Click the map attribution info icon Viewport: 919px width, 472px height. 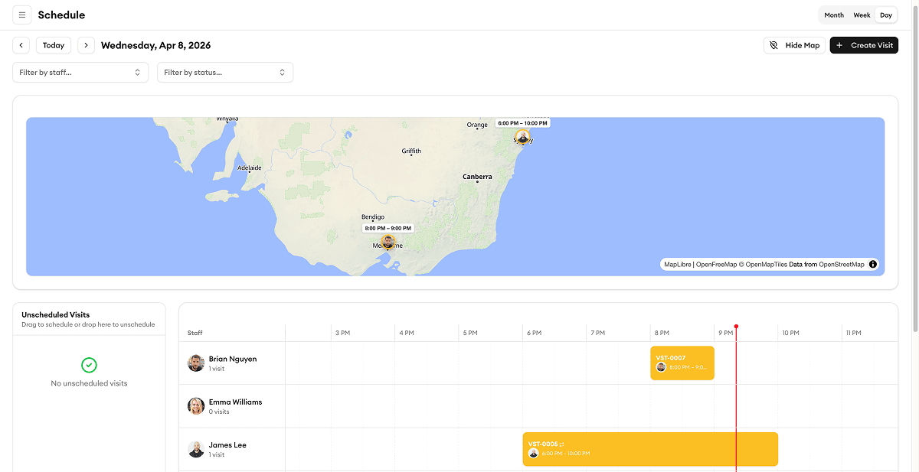[872, 264]
